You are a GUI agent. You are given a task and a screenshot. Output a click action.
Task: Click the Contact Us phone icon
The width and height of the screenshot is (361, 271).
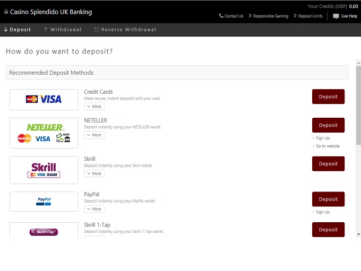[221, 16]
